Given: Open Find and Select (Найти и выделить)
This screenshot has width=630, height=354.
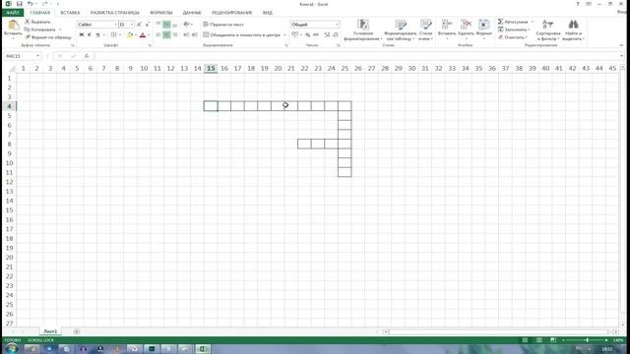Looking at the screenshot, I should click(573, 30).
